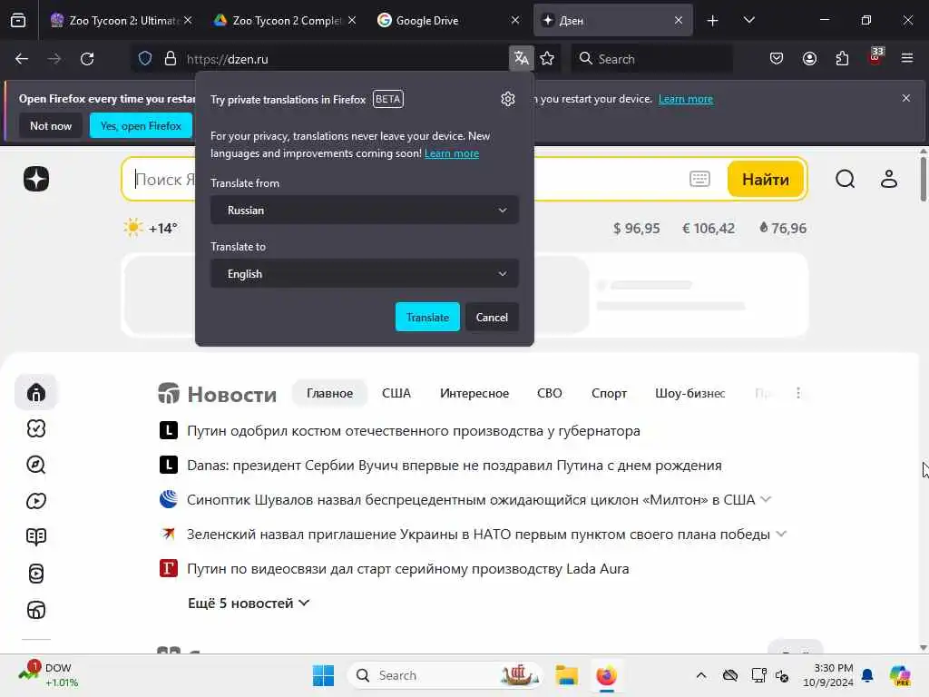
Task: Select the СВО news category
Action: [549, 393]
